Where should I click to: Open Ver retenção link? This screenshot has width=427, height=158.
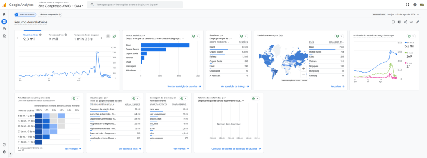[x=73, y=149]
